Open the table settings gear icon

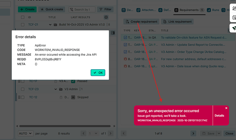(x=106, y=17)
